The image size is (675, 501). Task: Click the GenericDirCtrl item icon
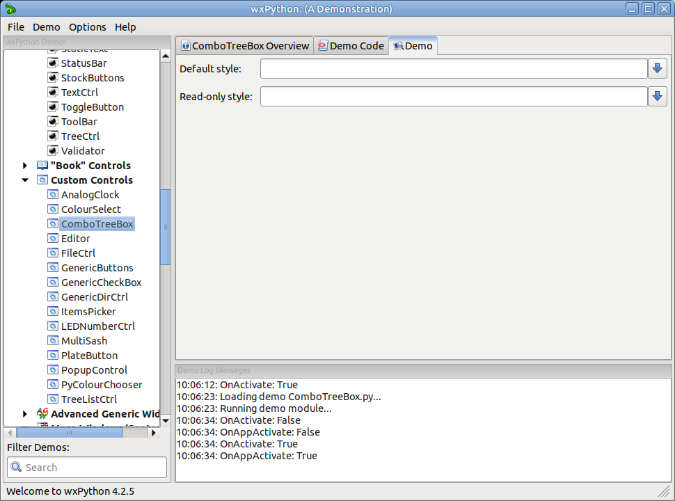52,297
